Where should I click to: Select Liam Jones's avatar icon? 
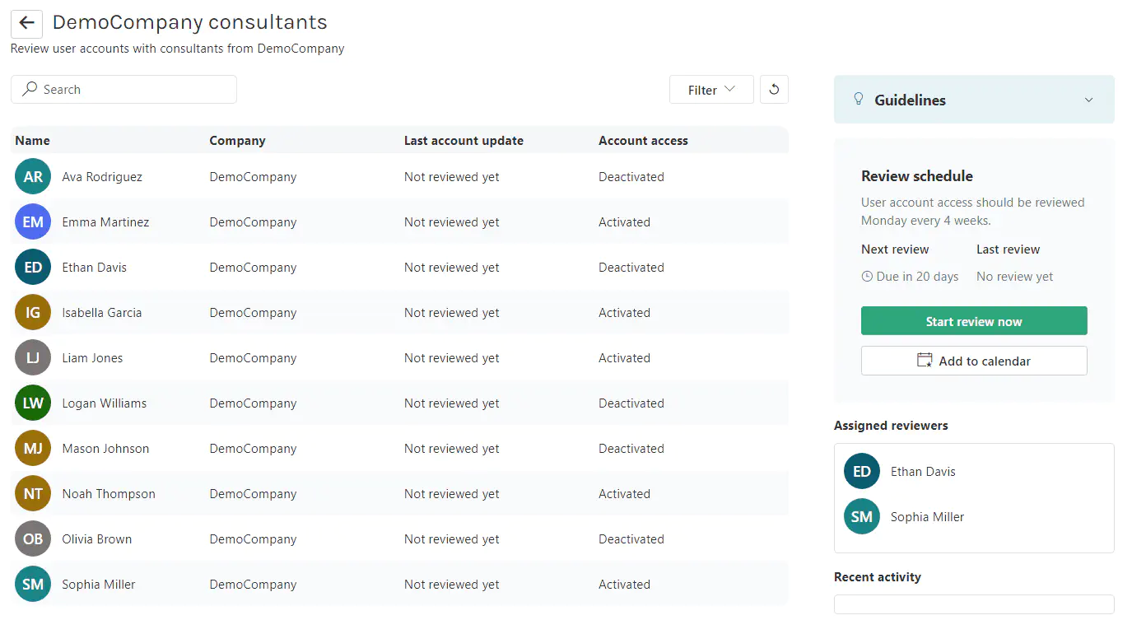tap(32, 357)
